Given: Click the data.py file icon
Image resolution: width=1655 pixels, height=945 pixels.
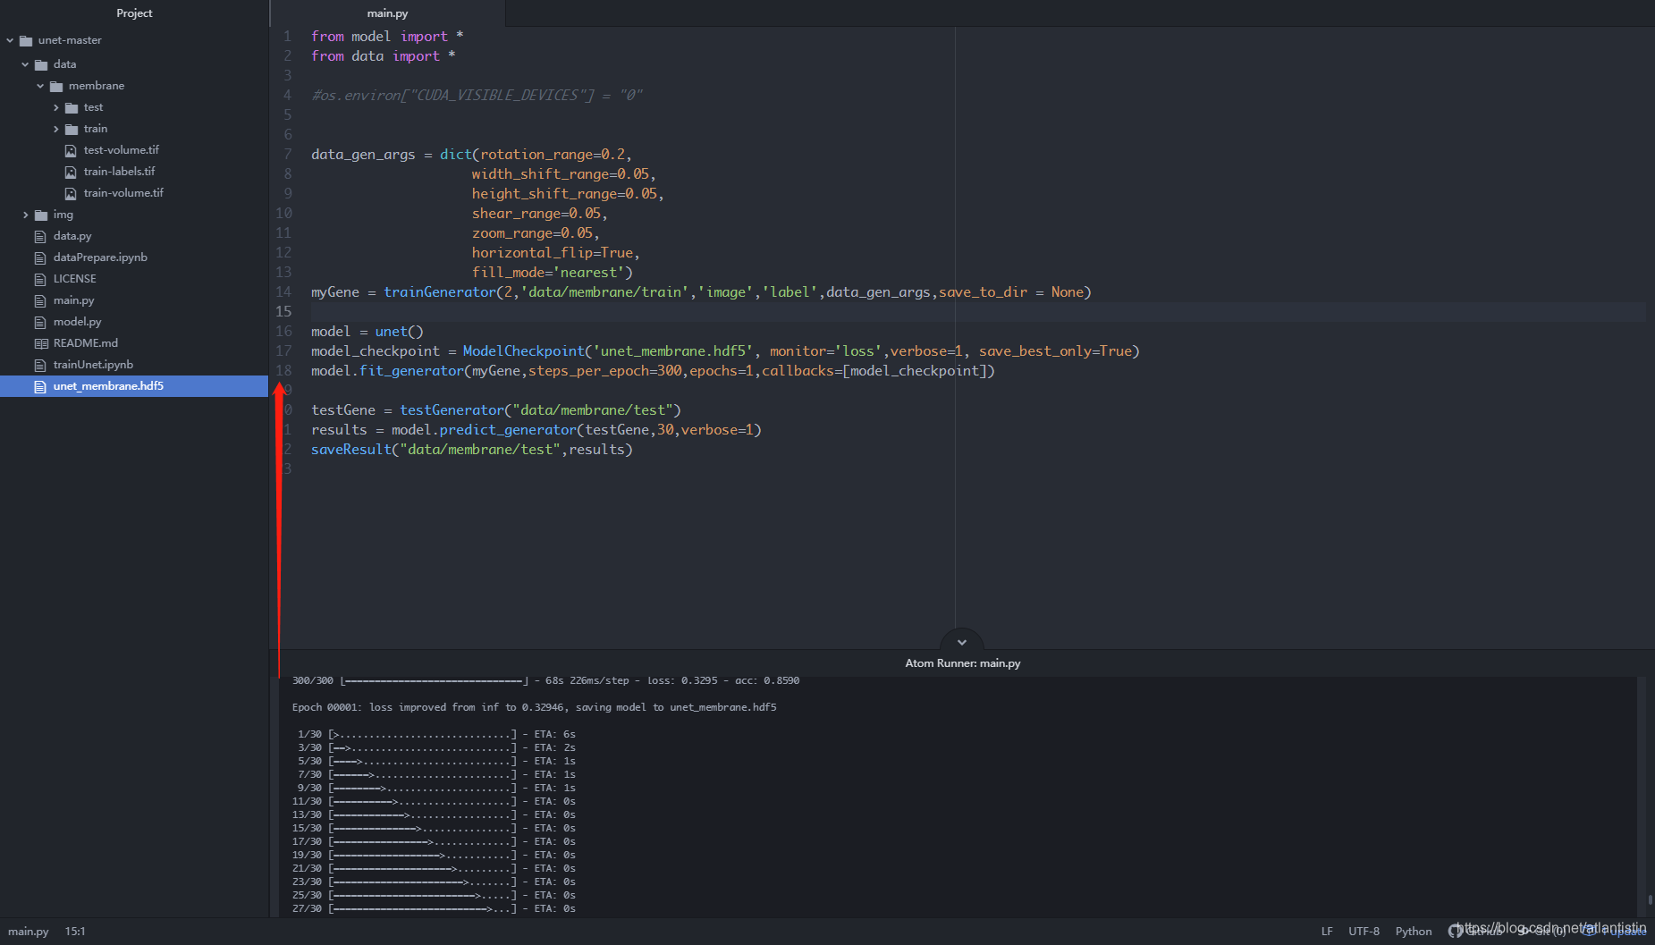Looking at the screenshot, I should pyautogui.click(x=40, y=236).
